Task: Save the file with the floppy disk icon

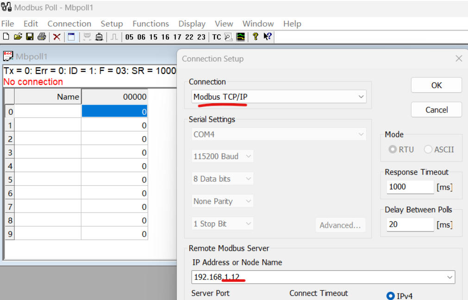Action: tap(30, 37)
